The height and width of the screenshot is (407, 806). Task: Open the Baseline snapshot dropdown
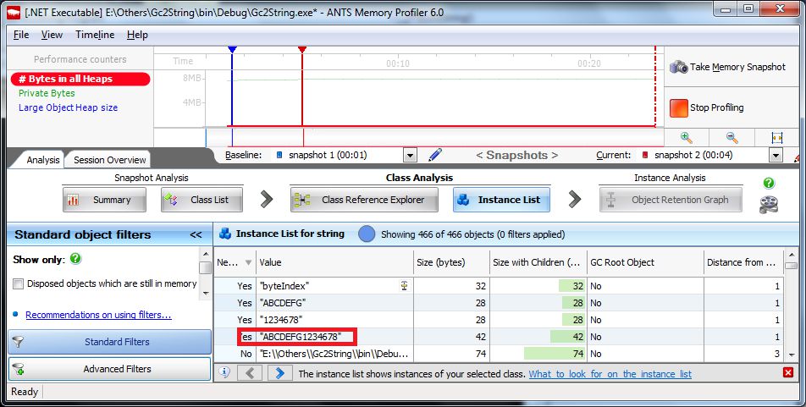(x=410, y=155)
